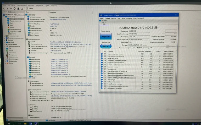Open the Язык(Language) menu

138,18
